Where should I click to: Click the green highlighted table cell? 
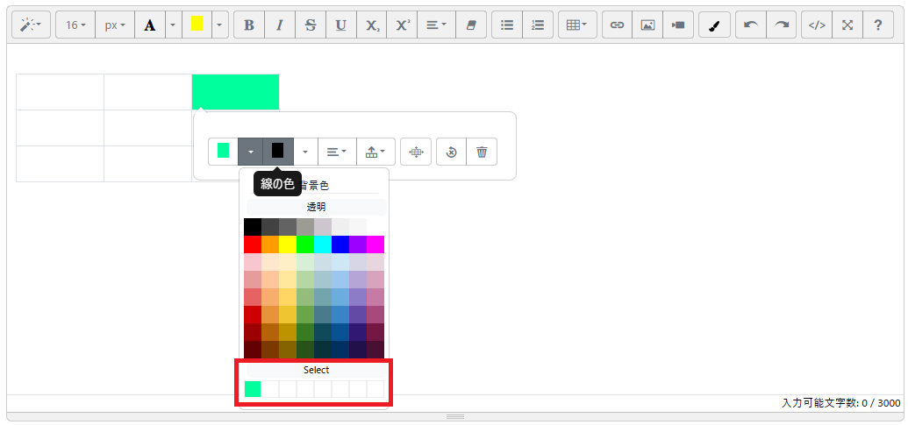coord(235,92)
